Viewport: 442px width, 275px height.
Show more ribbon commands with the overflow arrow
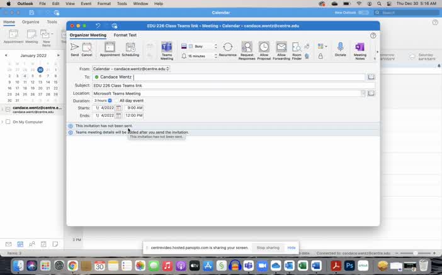[x=377, y=52]
